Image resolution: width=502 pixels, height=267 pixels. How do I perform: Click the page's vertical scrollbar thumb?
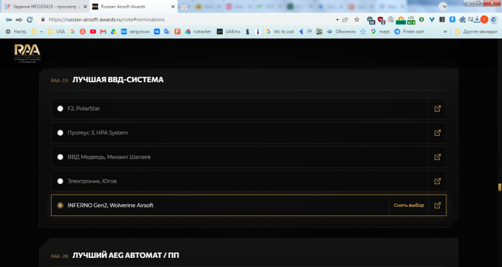tap(499, 187)
